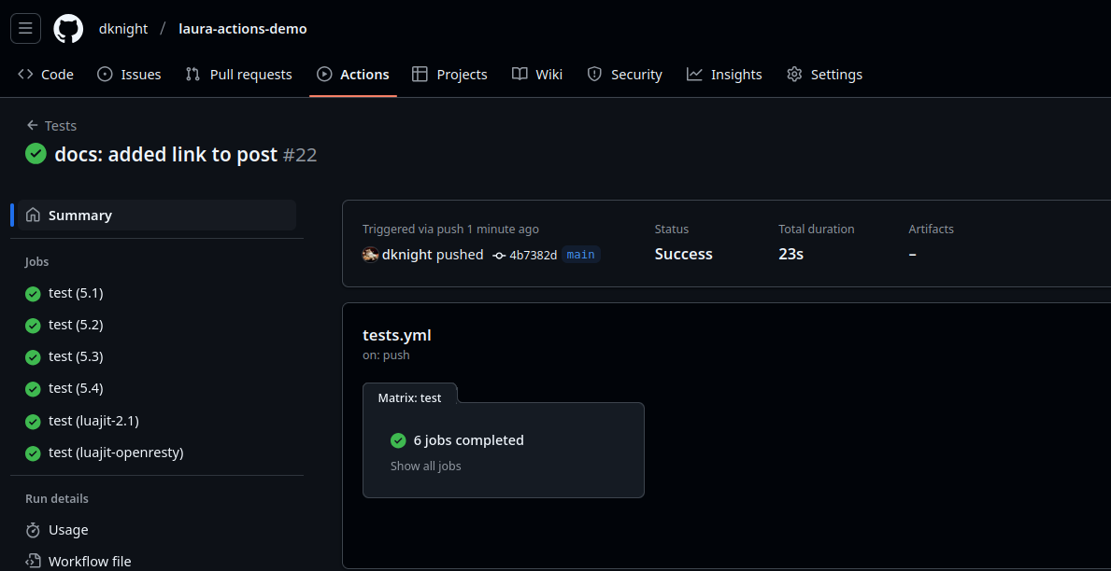
Task: Click the Summary home icon
Action: [x=33, y=216]
